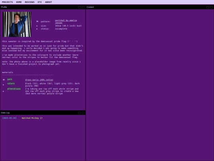
Task: Click the paragraph starting 'note: the photo above'
Action: click(41, 63)
